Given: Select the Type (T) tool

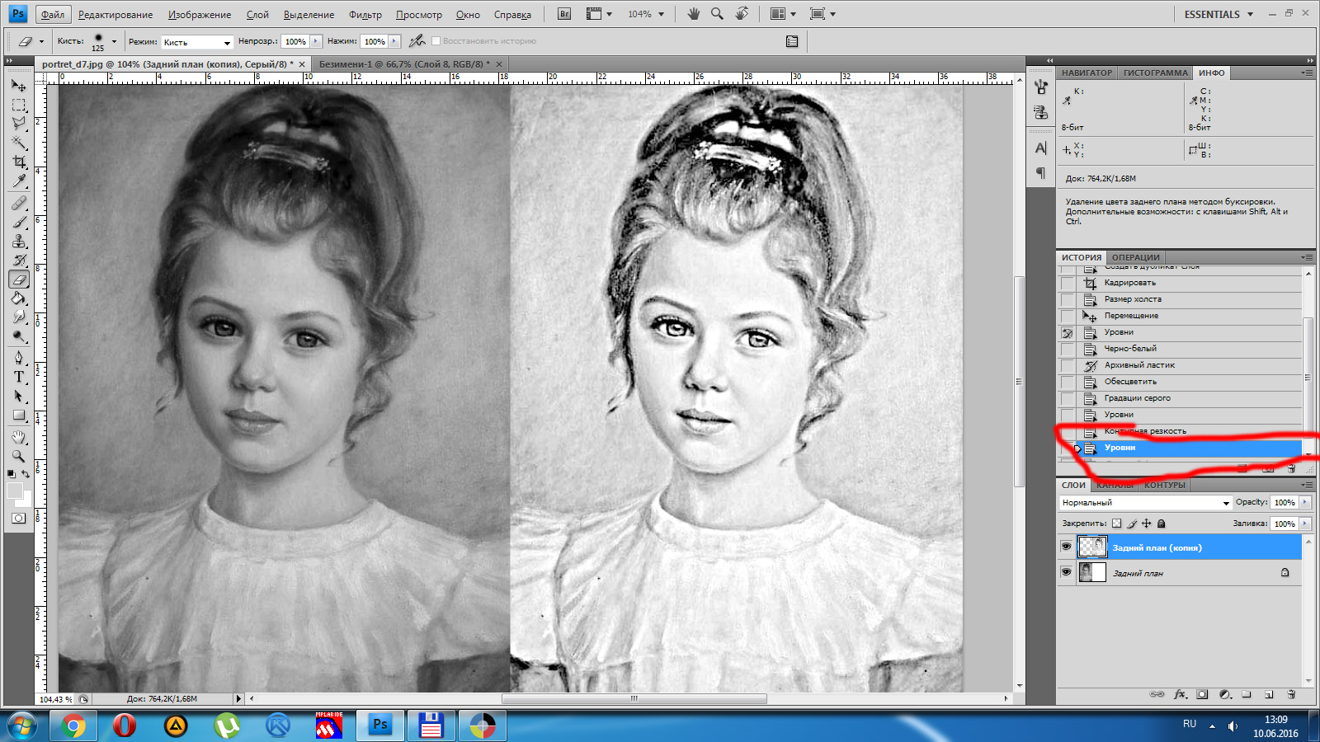Looking at the screenshot, I should point(19,377).
